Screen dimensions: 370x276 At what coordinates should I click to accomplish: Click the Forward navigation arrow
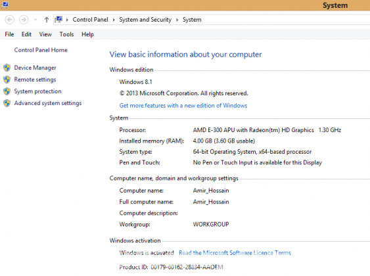pyautogui.click(x=24, y=20)
